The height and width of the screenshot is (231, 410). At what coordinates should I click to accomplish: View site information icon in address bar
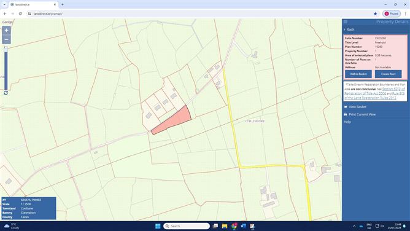click(29, 14)
